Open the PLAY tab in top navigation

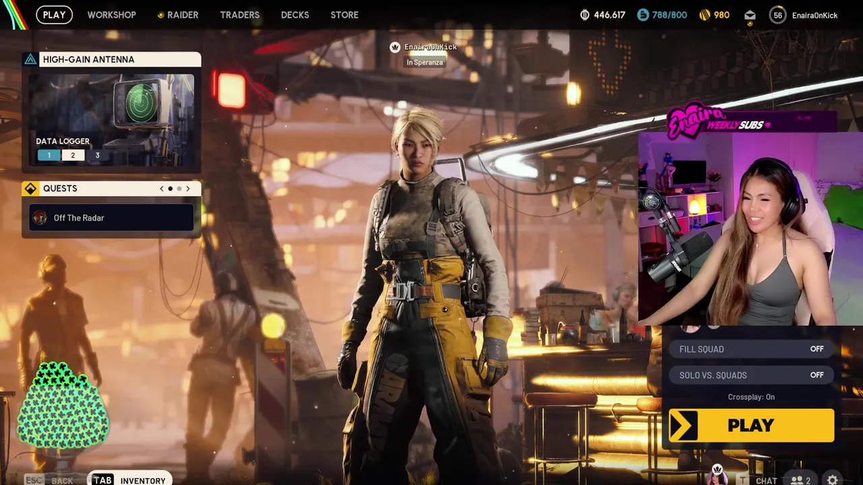click(x=54, y=15)
